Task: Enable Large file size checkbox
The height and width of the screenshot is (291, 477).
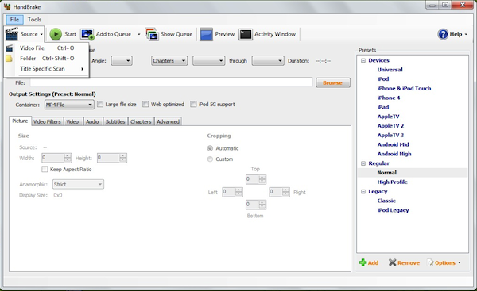Action: pos(100,105)
